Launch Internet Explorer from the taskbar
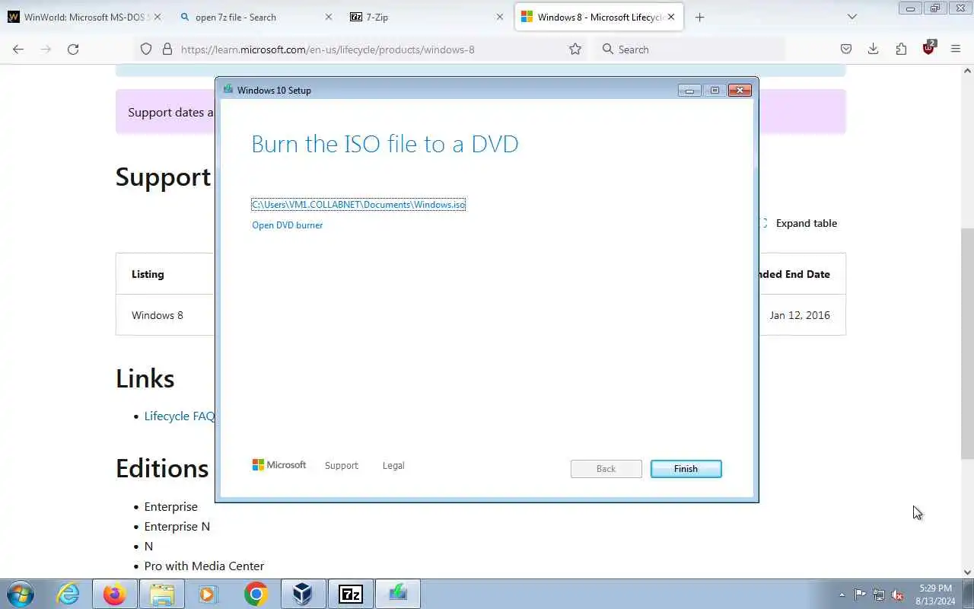This screenshot has height=609, width=974. click(68, 594)
